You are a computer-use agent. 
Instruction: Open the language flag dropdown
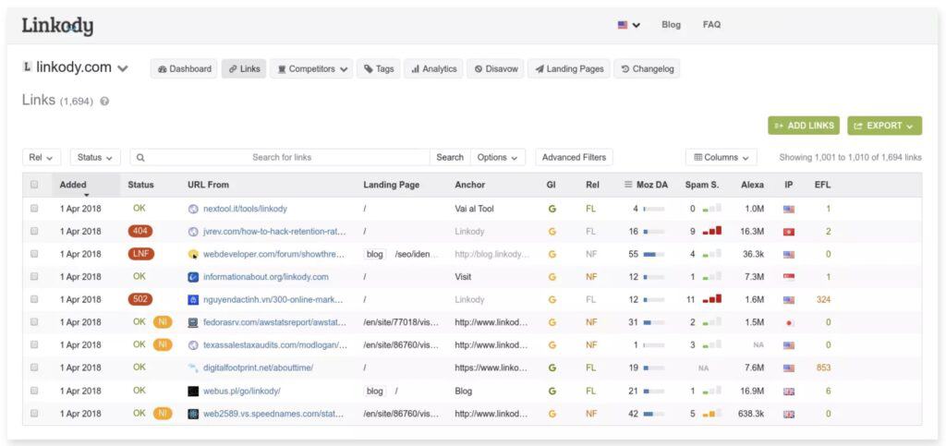(x=628, y=25)
